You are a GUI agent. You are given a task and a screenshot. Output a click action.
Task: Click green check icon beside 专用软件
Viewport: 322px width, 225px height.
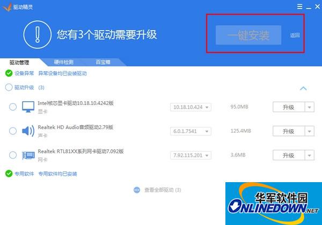pos(9,174)
